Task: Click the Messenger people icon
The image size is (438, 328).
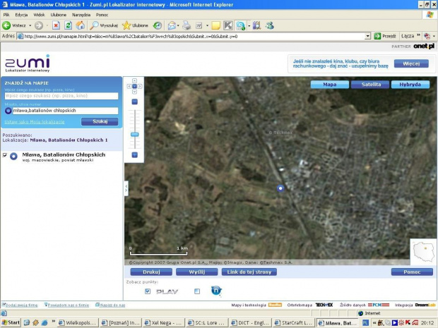Action: (270, 25)
